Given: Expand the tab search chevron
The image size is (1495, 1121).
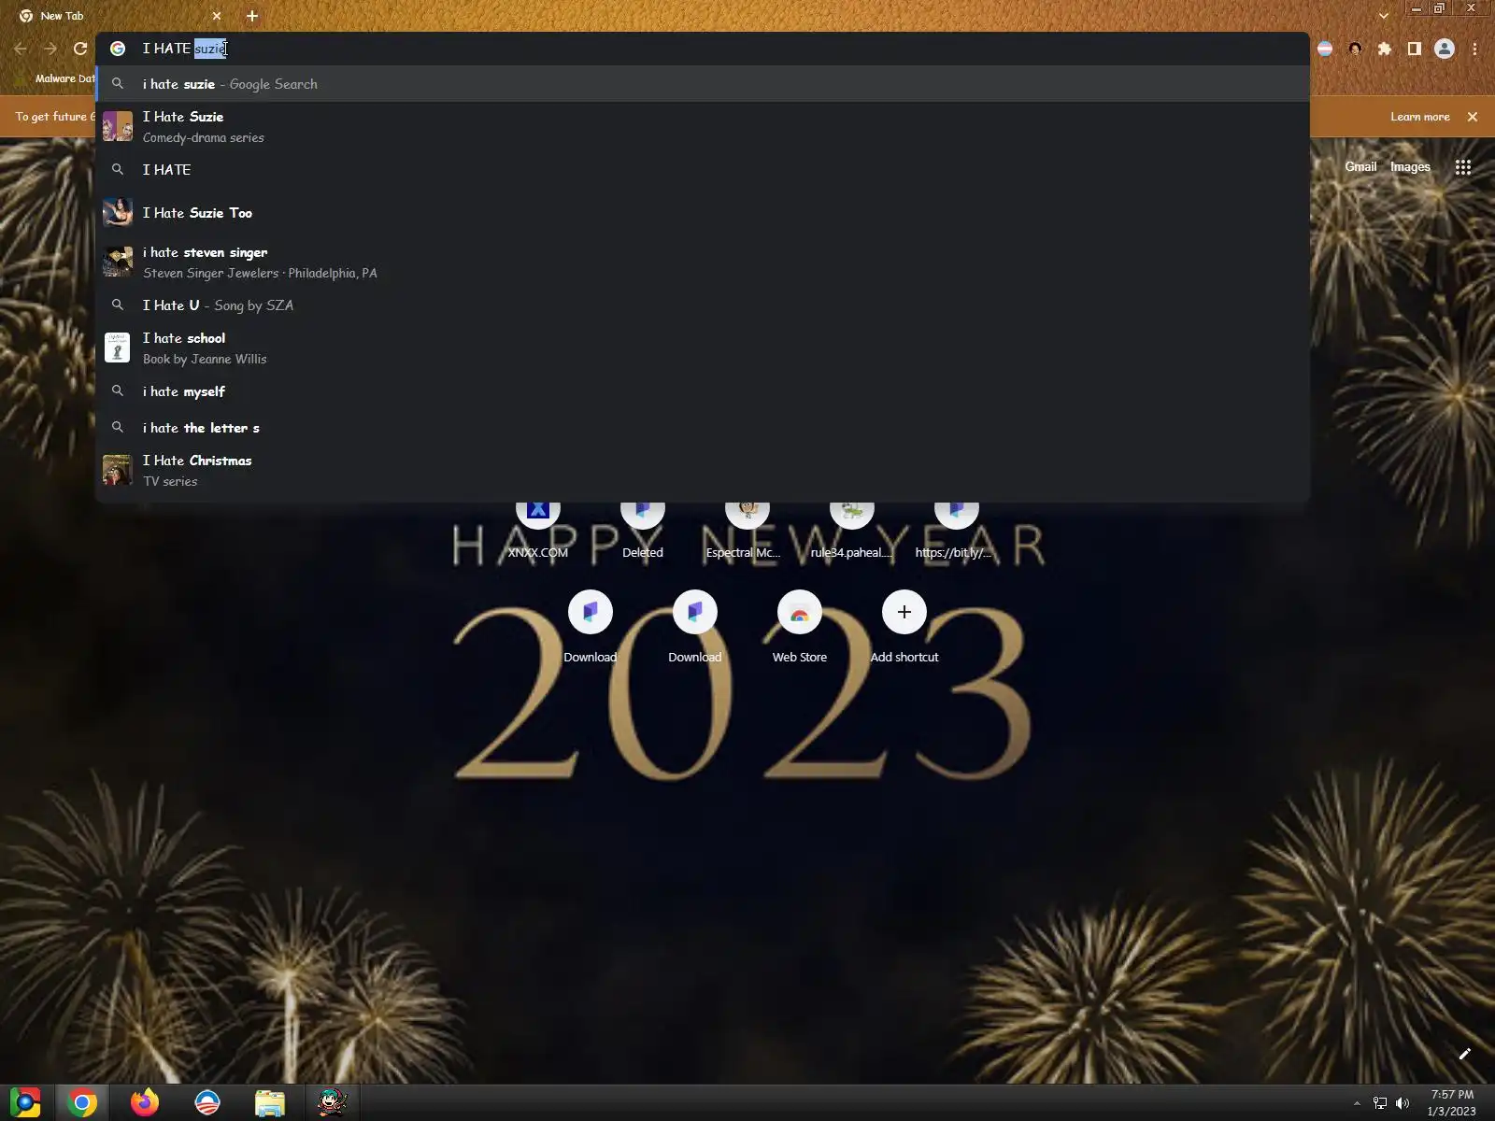Looking at the screenshot, I should click(x=1384, y=16).
